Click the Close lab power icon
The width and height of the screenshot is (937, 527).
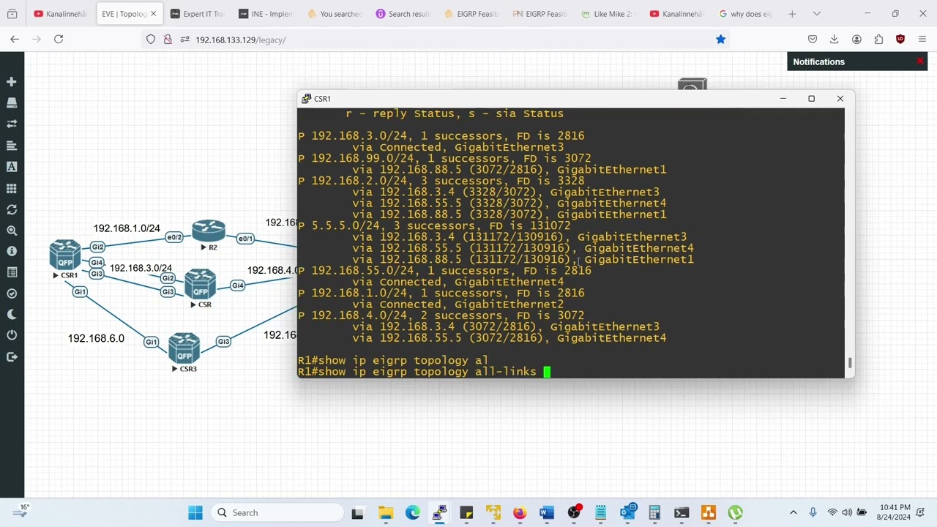pos(12,335)
